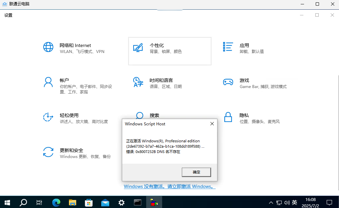Open 个性化 personalization settings icon
Screen dimensions: 339x208
click(138, 48)
